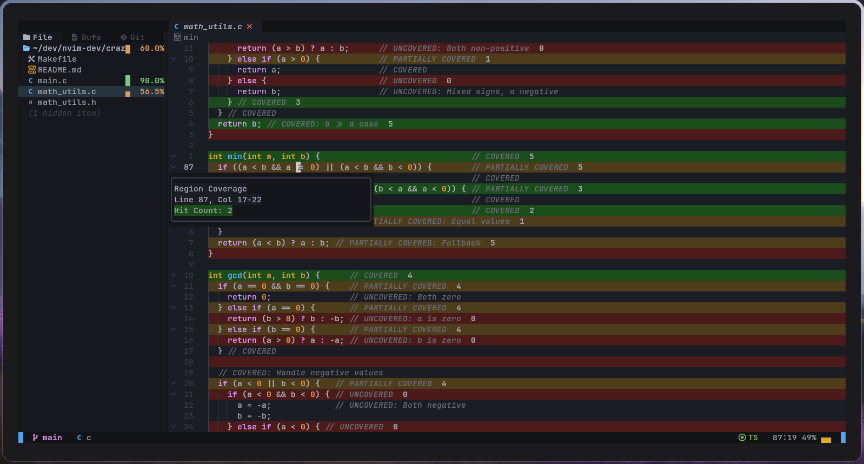864x464 pixels.
Task: Toggle fold at line 15 else if b == 0
Action: pos(173,329)
